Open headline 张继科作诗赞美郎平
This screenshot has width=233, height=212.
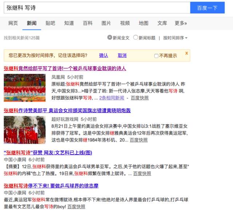(67, 110)
